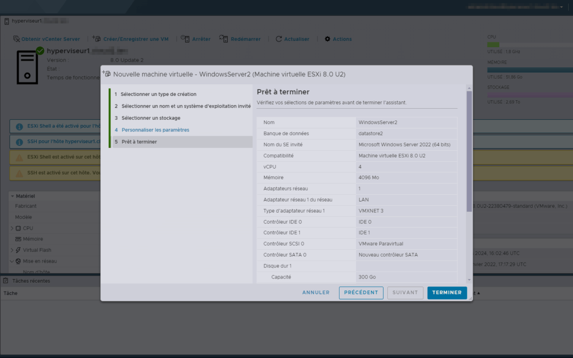Collapse the Matériel section
This screenshot has height=358, width=573.
[12, 196]
